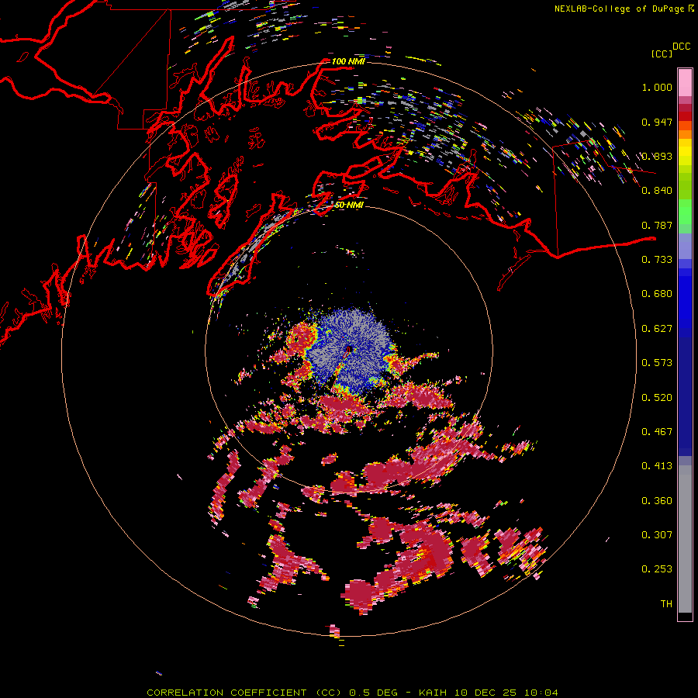Click the 0.573 color scale value
Screen dimensions: 698x698
(657, 363)
